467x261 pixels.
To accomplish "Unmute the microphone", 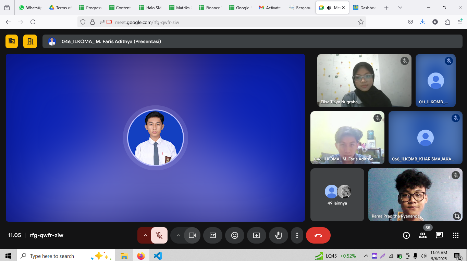I will click(159, 235).
